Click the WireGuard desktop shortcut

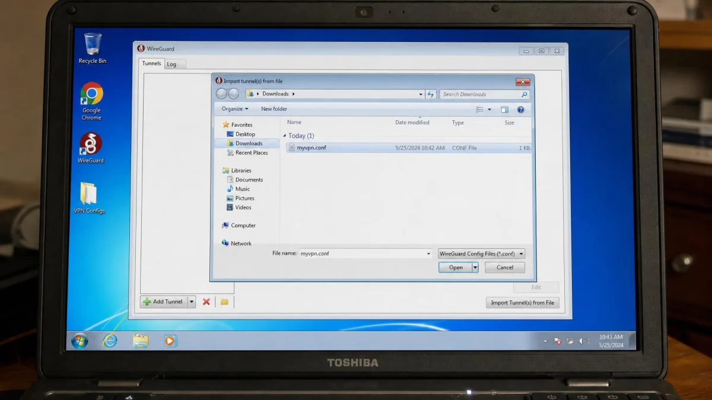(x=91, y=148)
